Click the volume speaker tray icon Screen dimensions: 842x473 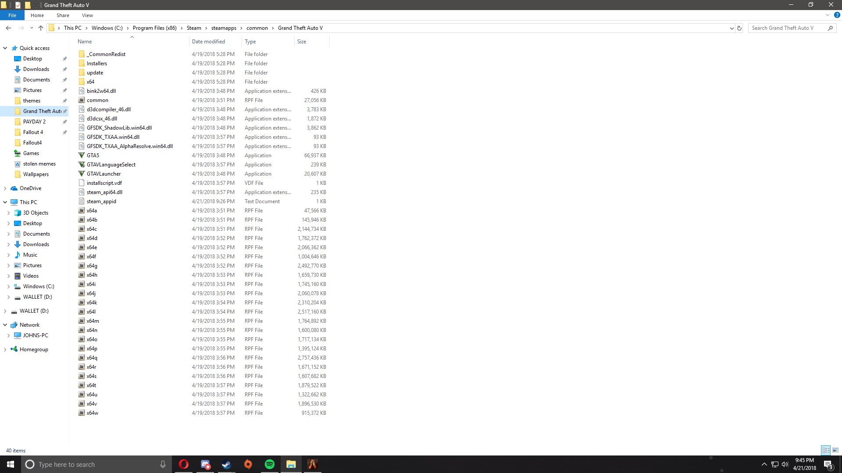(x=785, y=464)
